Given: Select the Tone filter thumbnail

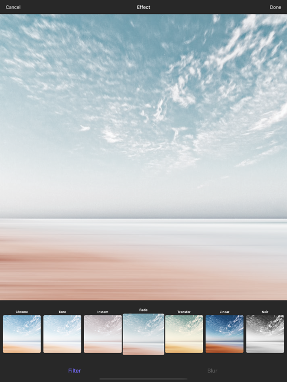Looking at the screenshot, I should 62,334.
